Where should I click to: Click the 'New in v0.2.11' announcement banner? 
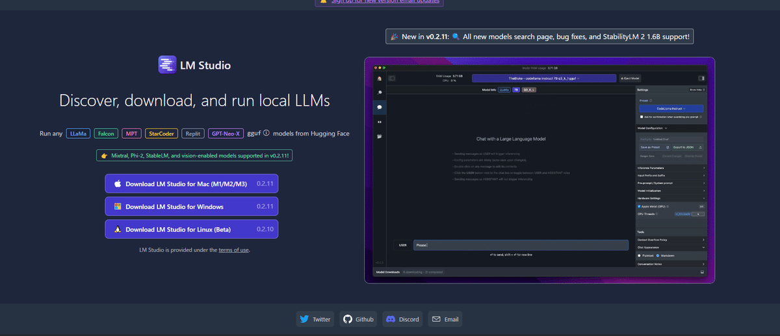tap(539, 37)
